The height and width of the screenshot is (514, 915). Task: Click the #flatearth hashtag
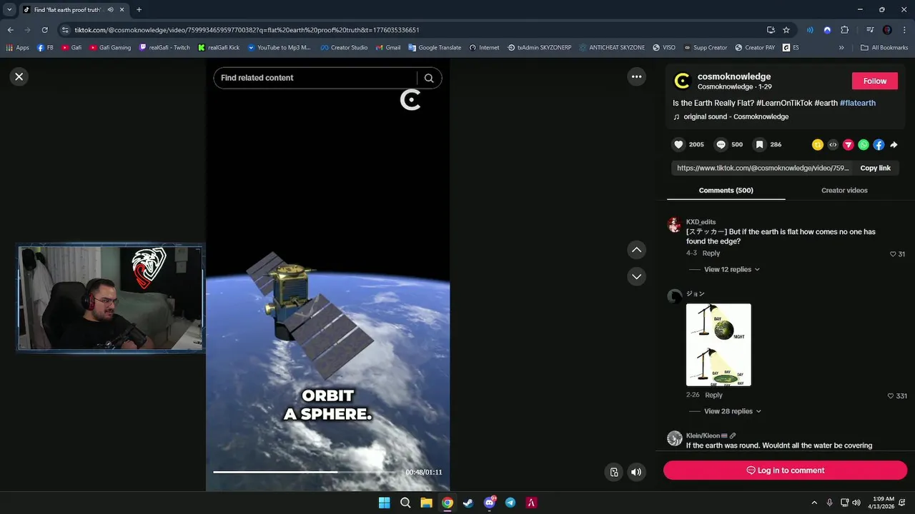point(858,103)
